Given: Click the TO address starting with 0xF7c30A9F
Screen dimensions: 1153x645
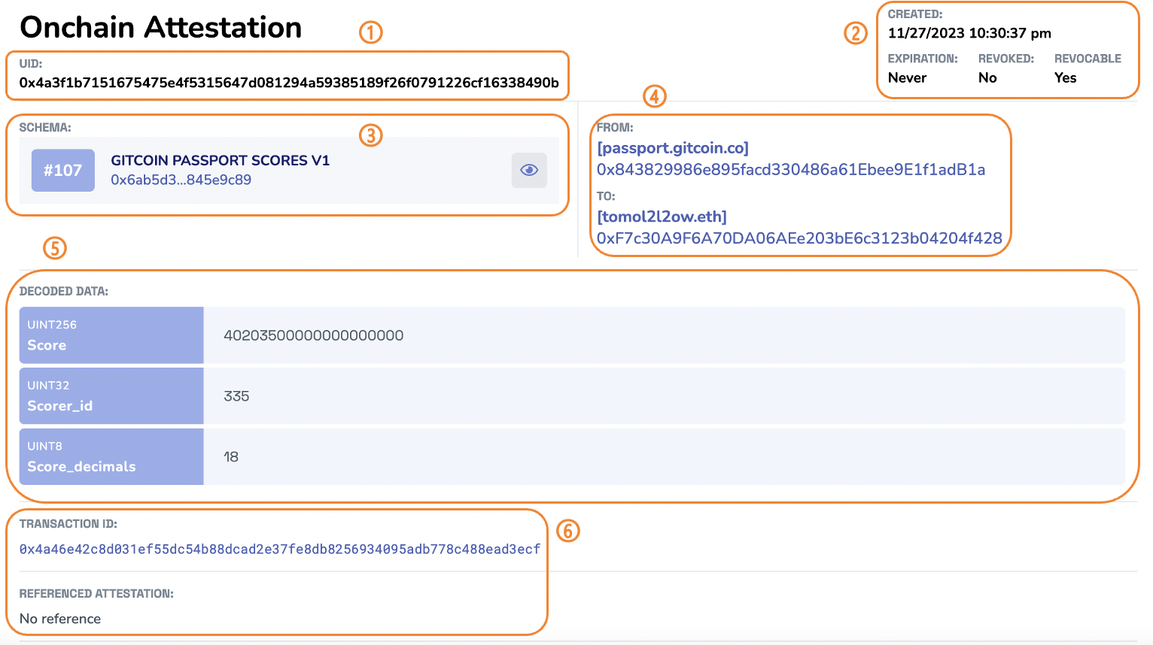Looking at the screenshot, I should [799, 238].
